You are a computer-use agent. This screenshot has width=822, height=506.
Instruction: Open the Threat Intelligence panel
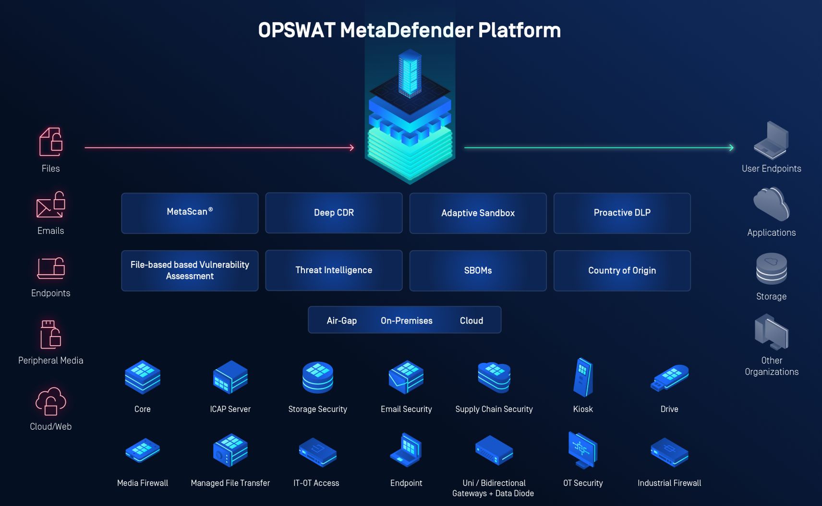[x=334, y=270]
